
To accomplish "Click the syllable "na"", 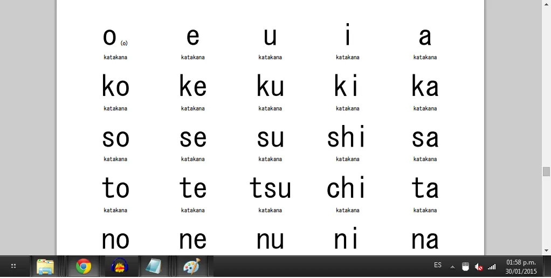I will tap(425, 240).
